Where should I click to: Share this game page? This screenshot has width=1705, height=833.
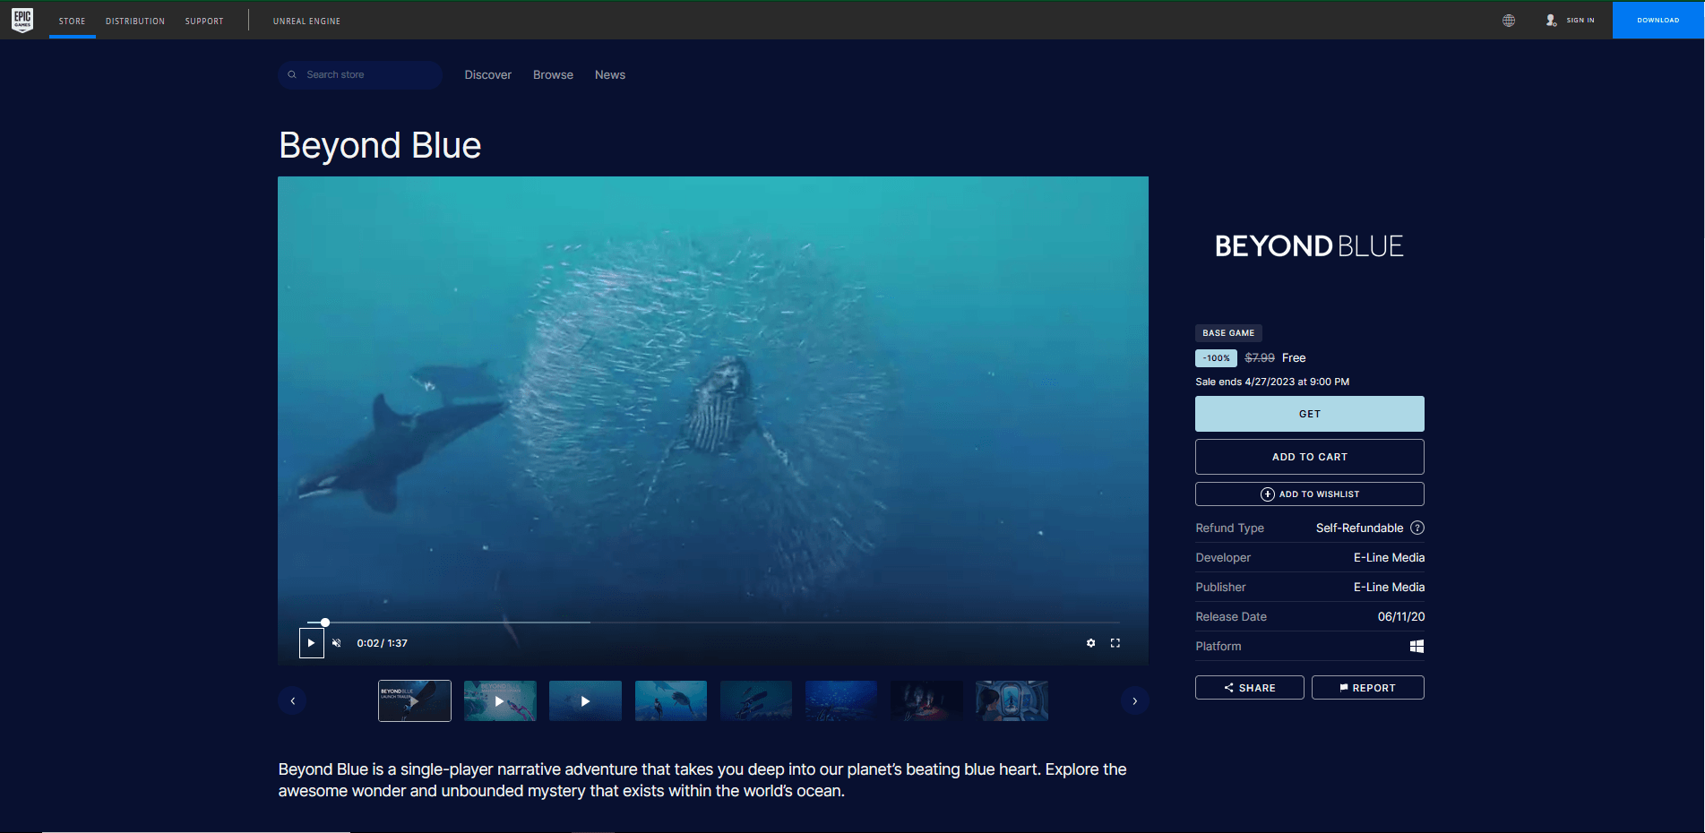click(1250, 688)
